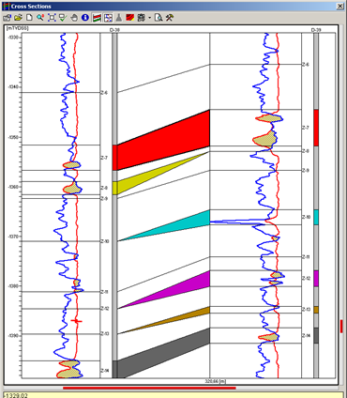Click Z-7 label on left well
This screenshot has width=347, height=398.
click(104, 158)
